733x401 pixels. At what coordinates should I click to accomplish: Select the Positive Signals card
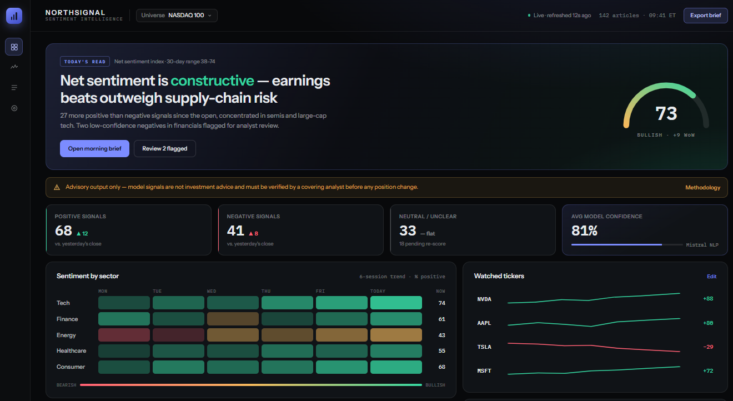click(128, 230)
